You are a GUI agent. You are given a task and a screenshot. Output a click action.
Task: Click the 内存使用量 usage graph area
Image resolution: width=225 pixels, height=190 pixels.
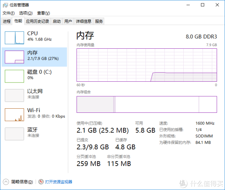(147, 65)
